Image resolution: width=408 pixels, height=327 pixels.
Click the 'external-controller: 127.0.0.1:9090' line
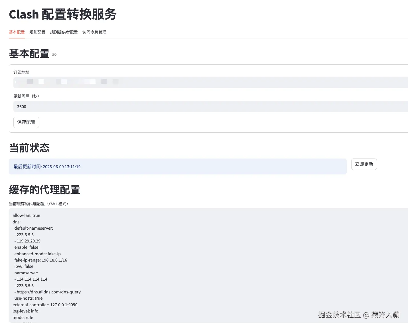coord(45,305)
